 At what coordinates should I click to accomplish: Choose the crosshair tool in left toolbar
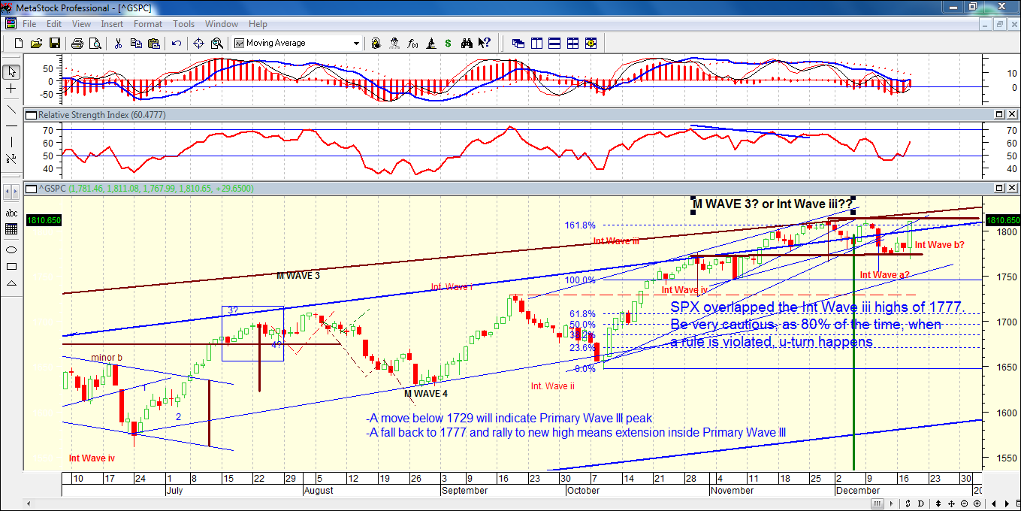tap(11, 89)
